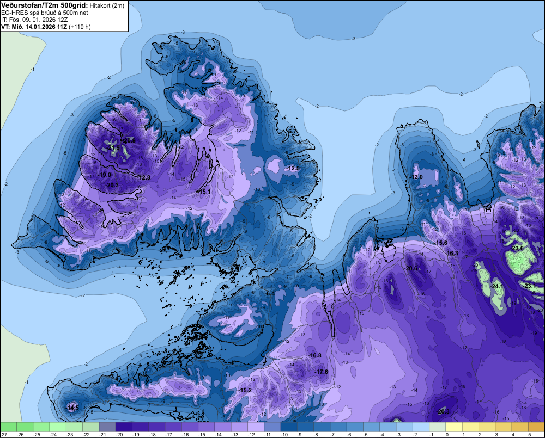The height and width of the screenshot is (438, 545).
Task: Click the -16.8 temperature value on map
Action: (x=315, y=355)
